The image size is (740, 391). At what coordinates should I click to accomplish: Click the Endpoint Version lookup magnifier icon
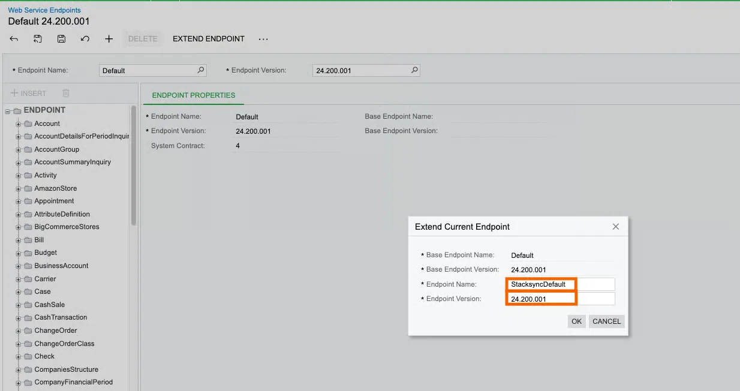point(414,70)
